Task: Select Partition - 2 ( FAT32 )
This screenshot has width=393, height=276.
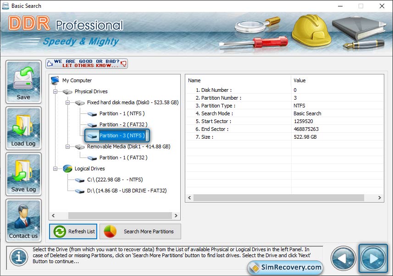Action: coord(123,125)
